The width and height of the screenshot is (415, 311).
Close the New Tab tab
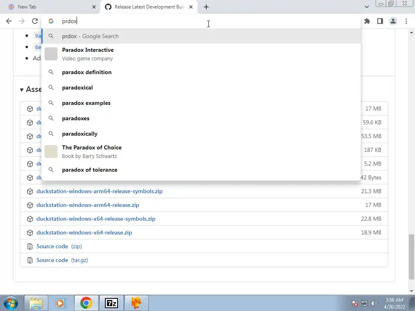click(x=94, y=7)
